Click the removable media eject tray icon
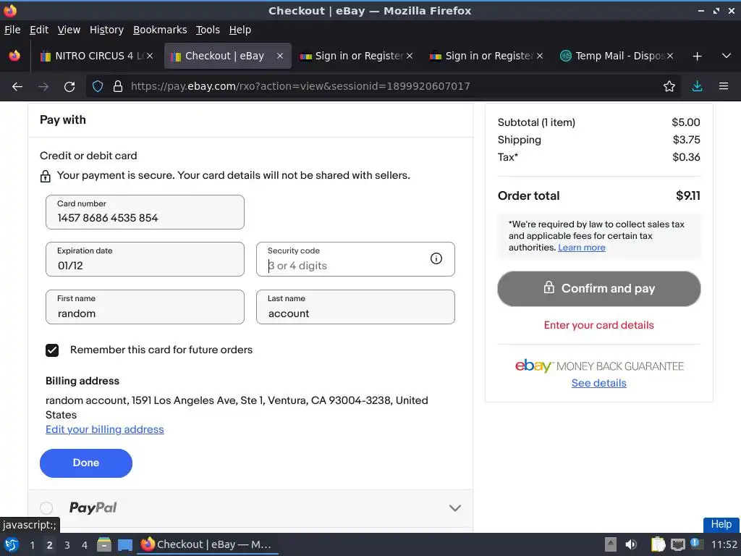Image resolution: width=741 pixels, height=556 pixels. (x=611, y=544)
